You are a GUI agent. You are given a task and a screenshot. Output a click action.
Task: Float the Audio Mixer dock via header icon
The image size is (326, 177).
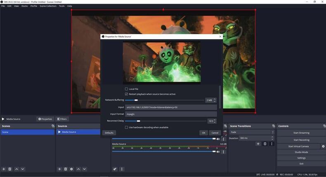click(x=225, y=126)
